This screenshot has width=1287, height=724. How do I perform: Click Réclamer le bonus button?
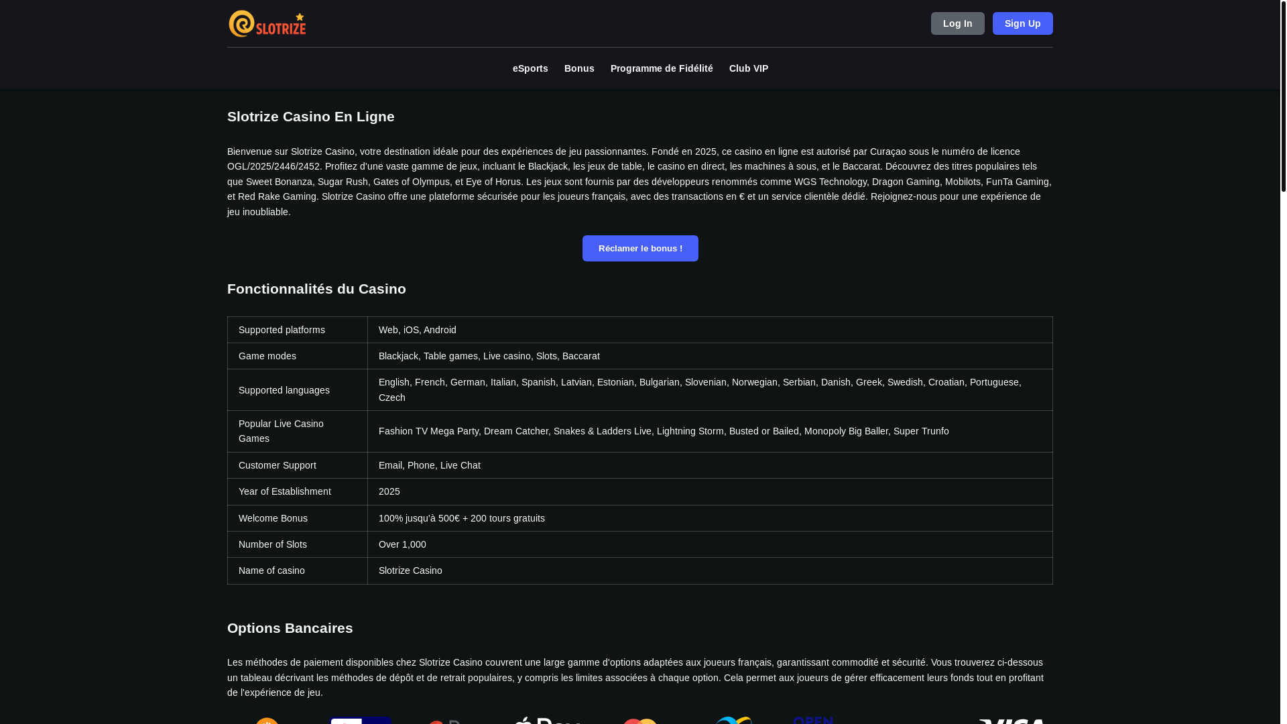point(640,248)
